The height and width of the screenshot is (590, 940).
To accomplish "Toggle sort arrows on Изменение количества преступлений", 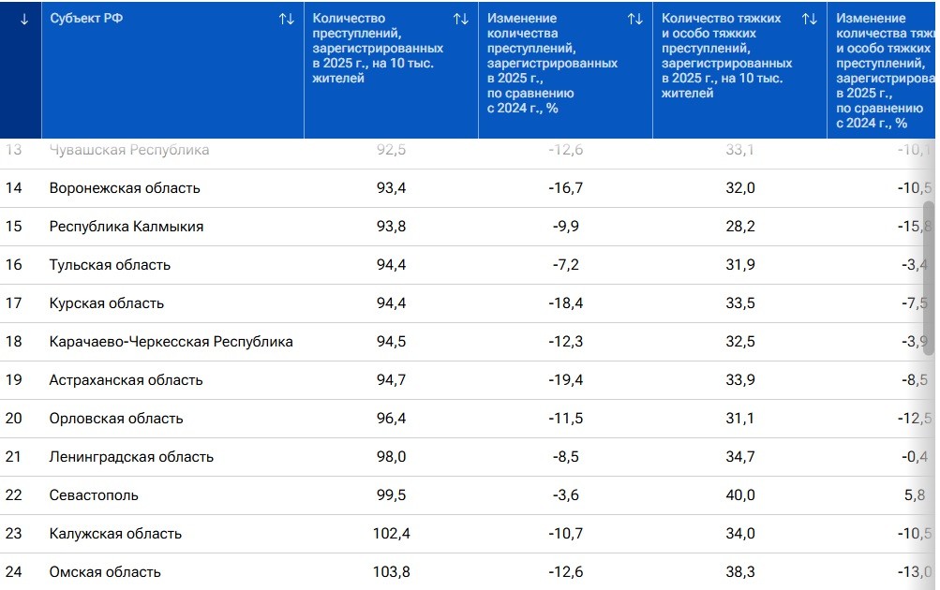I will click(x=635, y=19).
